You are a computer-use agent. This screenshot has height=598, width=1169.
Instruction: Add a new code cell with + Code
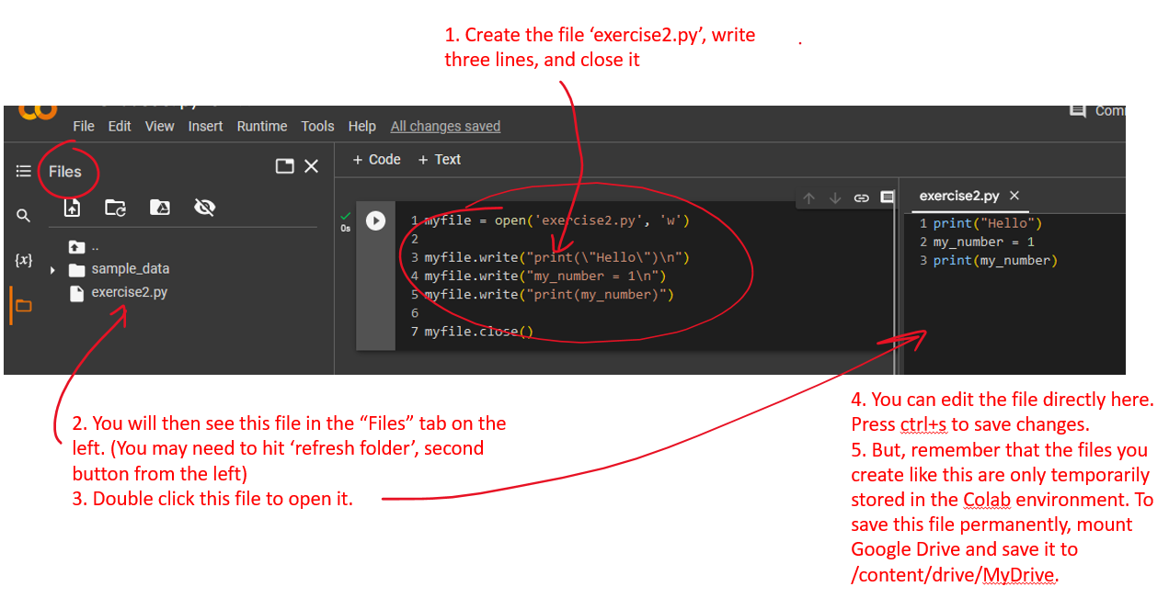[377, 160]
